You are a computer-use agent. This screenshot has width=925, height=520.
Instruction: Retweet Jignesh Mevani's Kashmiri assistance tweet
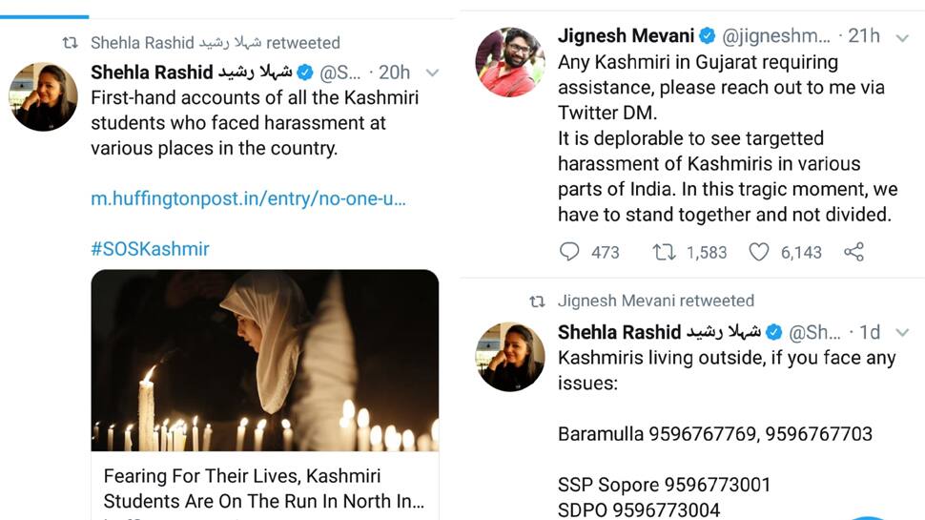coord(664,252)
